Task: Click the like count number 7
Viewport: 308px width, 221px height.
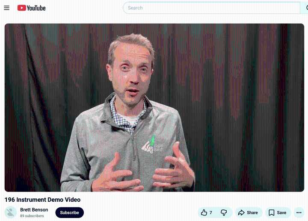Action: click(210, 212)
